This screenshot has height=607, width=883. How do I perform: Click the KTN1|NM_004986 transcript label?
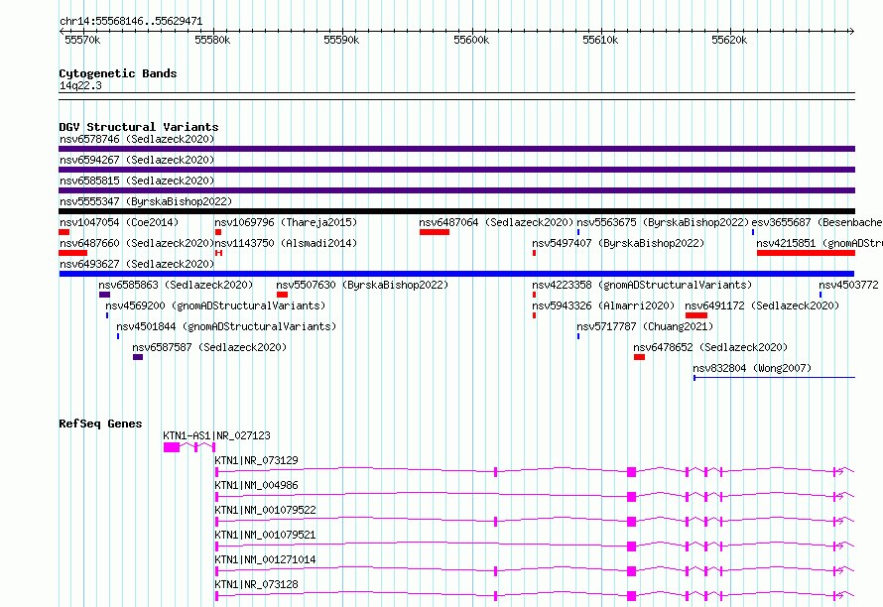(256, 485)
